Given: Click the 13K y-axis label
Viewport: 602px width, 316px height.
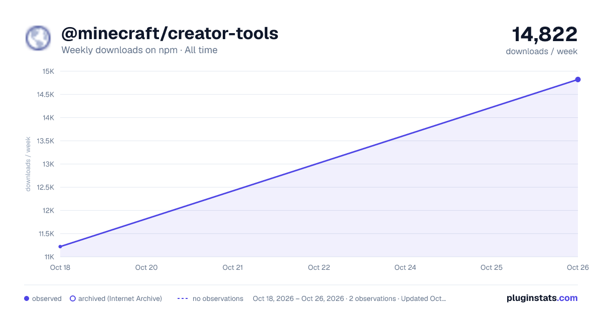Looking at the screenshot, I should tap(49, 164).
